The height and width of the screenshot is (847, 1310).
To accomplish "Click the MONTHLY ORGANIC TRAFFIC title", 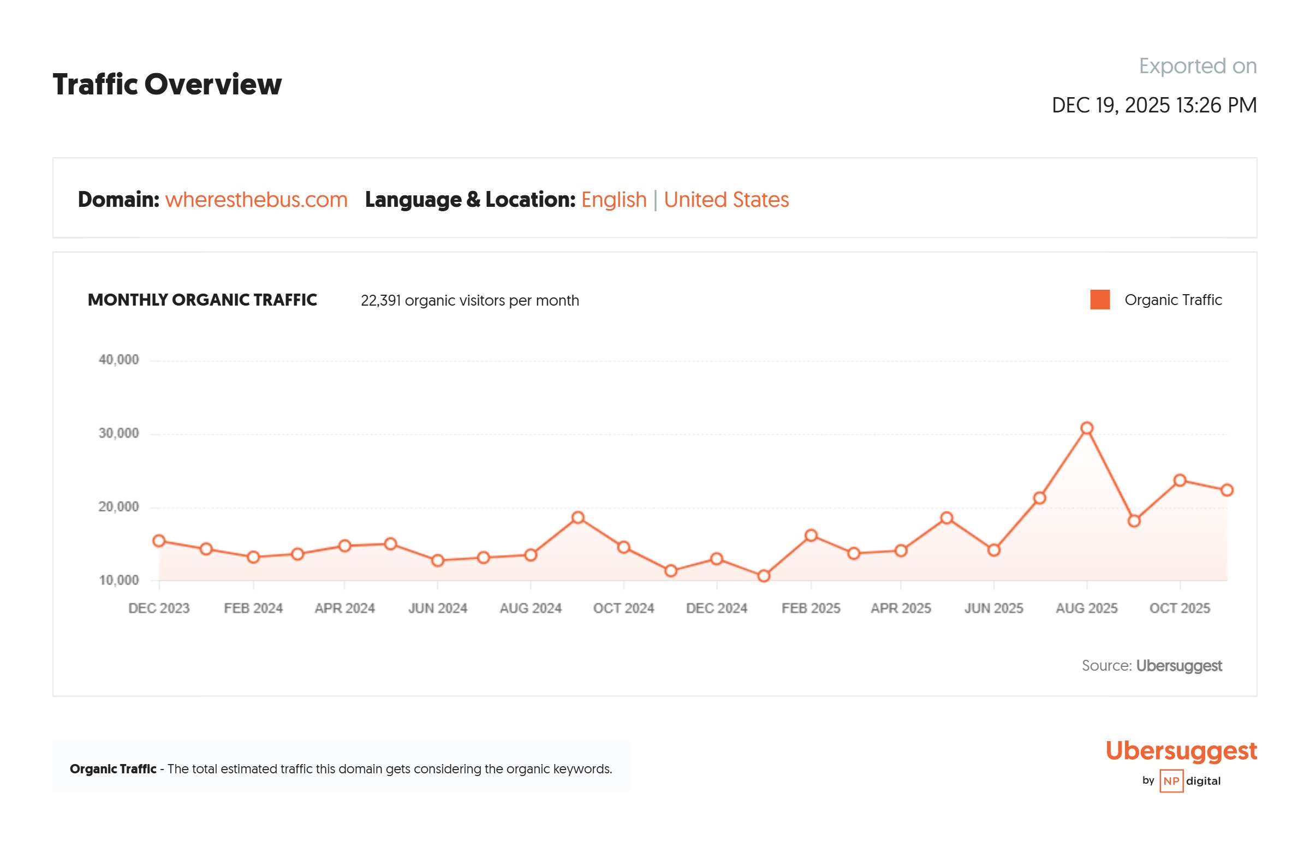I will click(x=202, y=300).
